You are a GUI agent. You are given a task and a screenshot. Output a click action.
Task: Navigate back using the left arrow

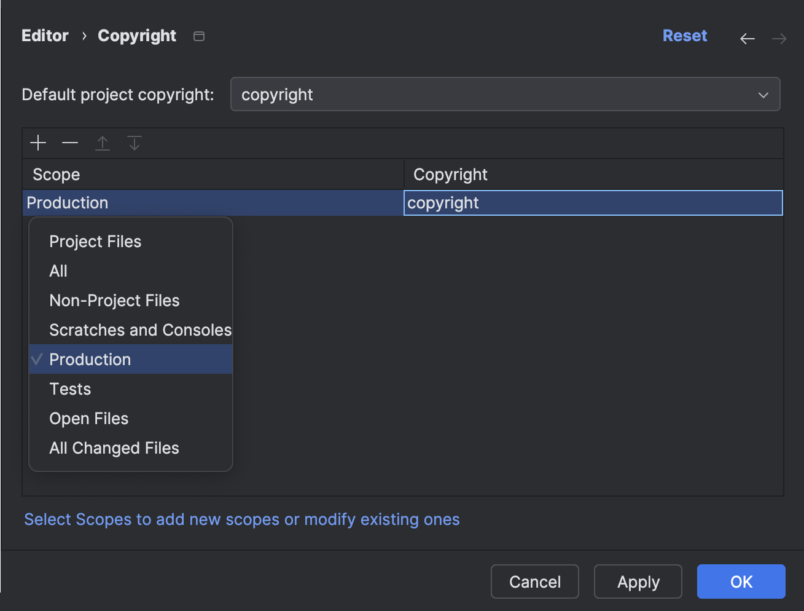747,38
